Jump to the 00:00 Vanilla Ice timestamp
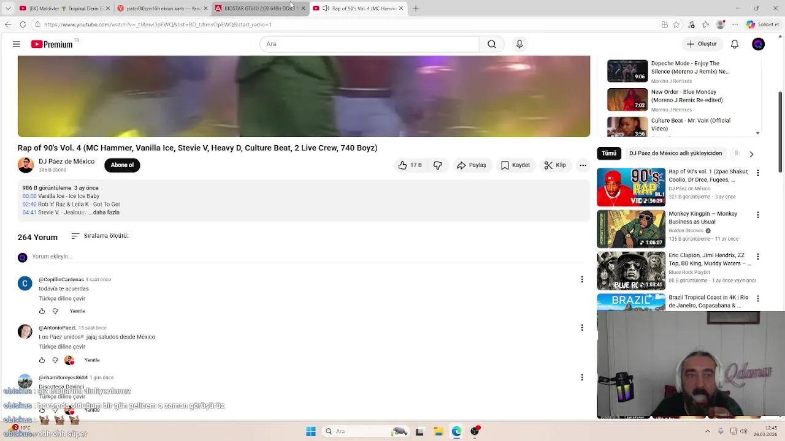This screenshot has width=785, height=441. 29,196
